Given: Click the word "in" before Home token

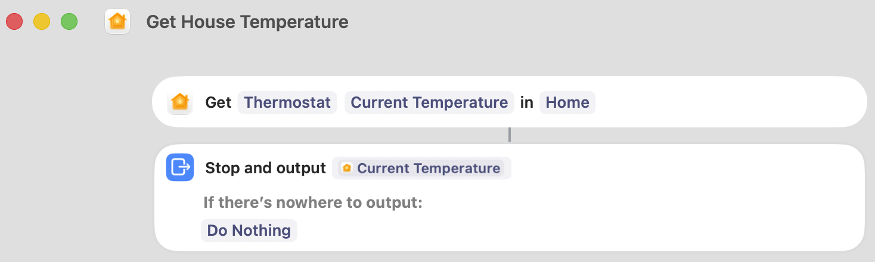Looking at the screenshot, I should coord(526,102).
